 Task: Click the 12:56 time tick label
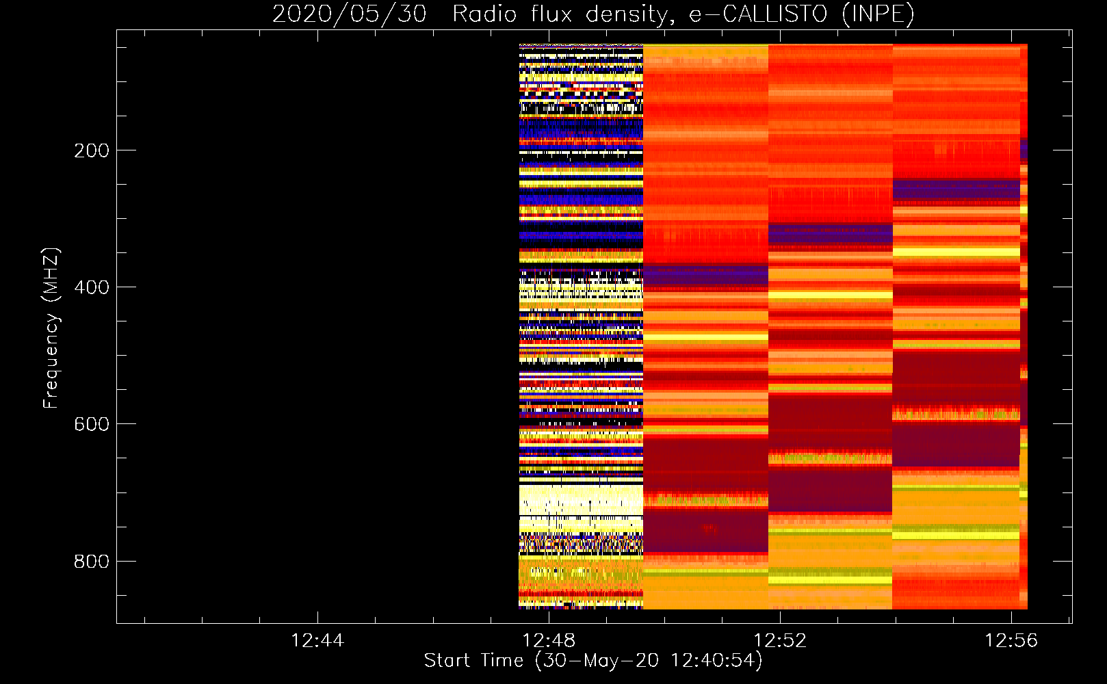[1011, 641]
